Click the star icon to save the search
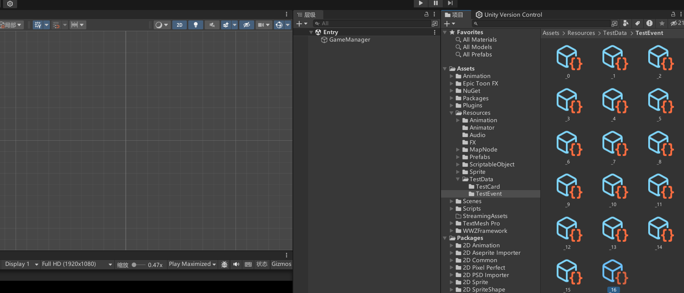This screenshot has height=293, width=684. coord(662,23)
